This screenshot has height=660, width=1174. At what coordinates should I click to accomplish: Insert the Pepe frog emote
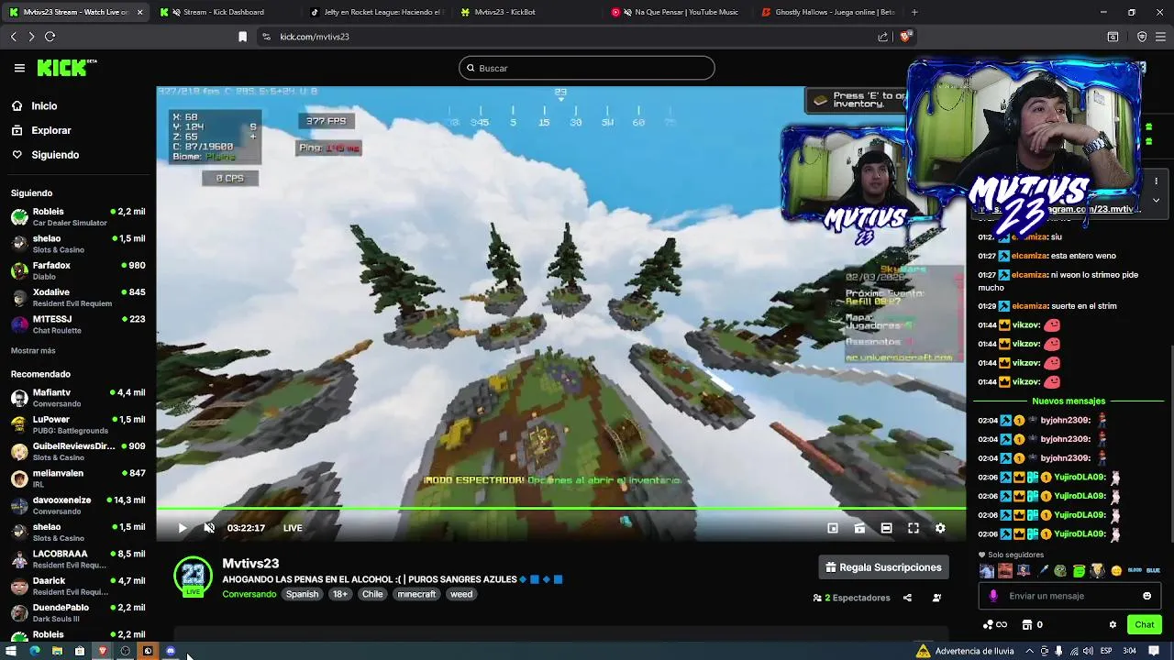tap(1060, 570)
